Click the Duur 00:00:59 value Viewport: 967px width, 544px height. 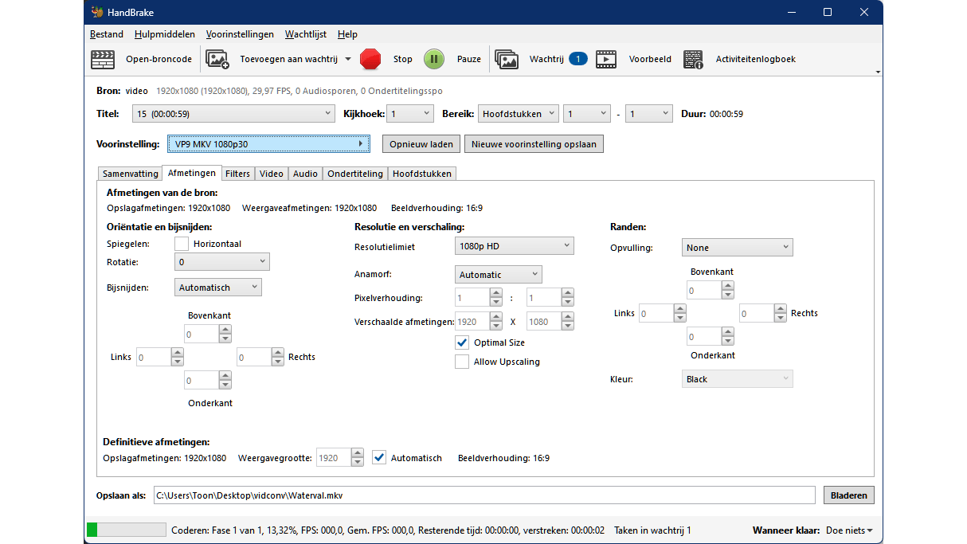pos(726,114)
